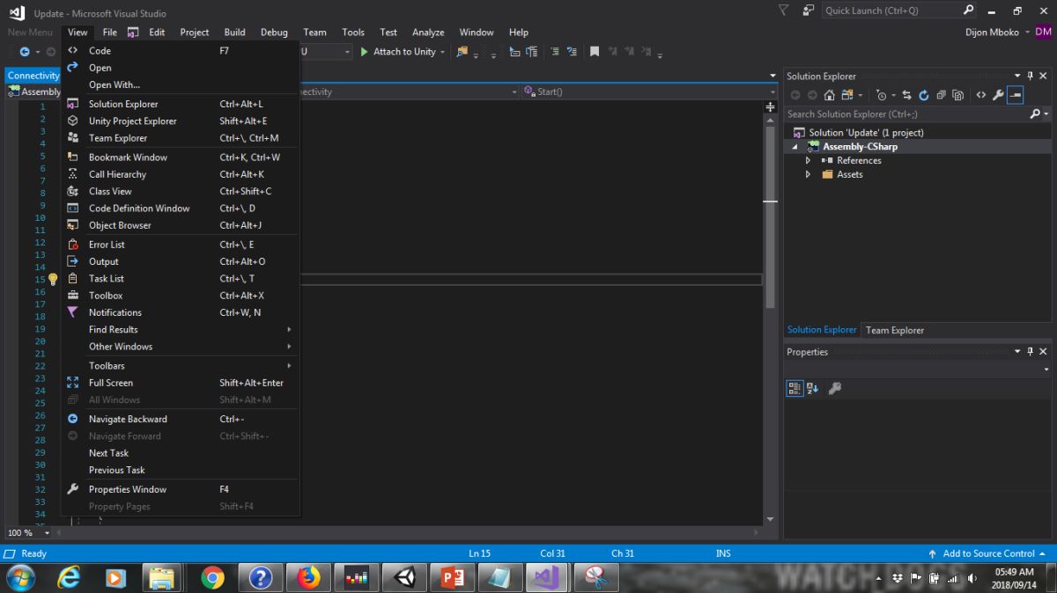Collapse the Assembly-CSharp project node
This screenshot has height=593, width=1057.
[x=795, y=147]
